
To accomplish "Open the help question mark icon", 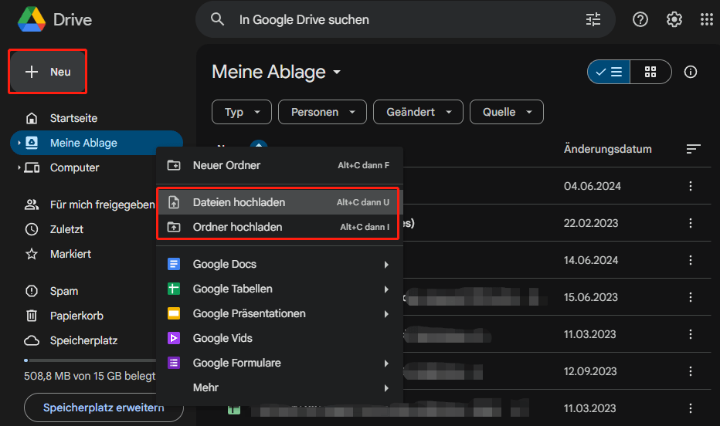I will click(640, 19).
